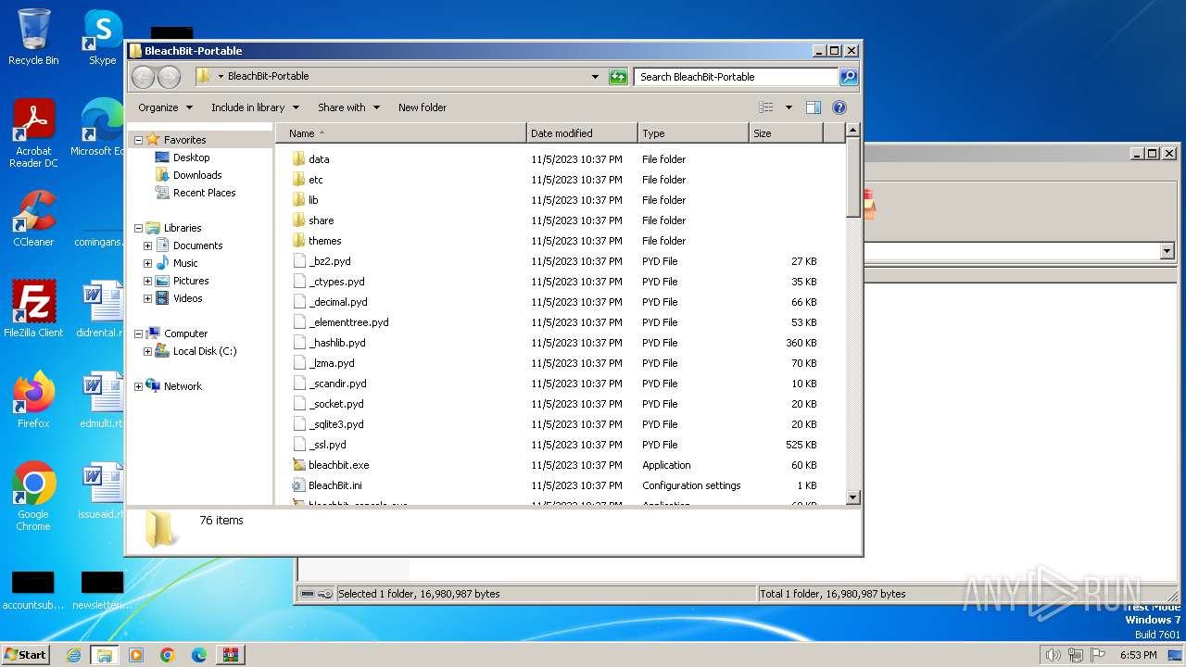Select the bleachbit.exe application icon
1186x667 pixels.
click(x=298, y=465)
